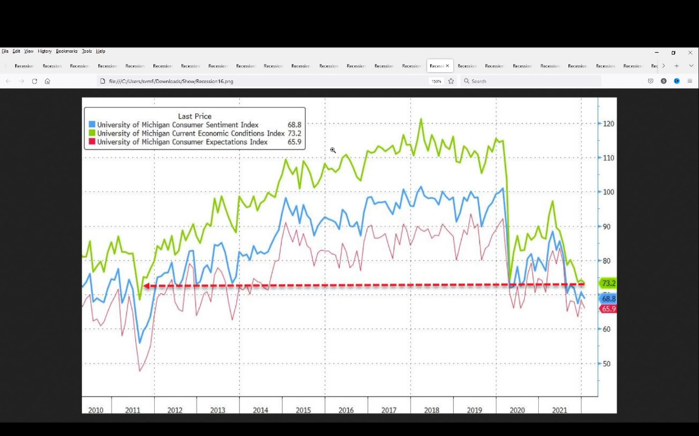Click "University of Michigan Consumer Expectations Index" entry
Image resolution: width=699 pixels, height=436 pixels.
click(x=182, y=142)
